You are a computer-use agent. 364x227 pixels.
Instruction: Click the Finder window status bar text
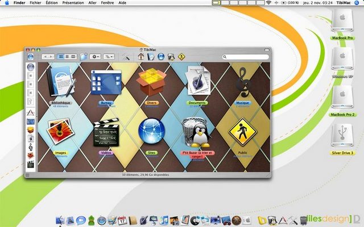(146, 175)
